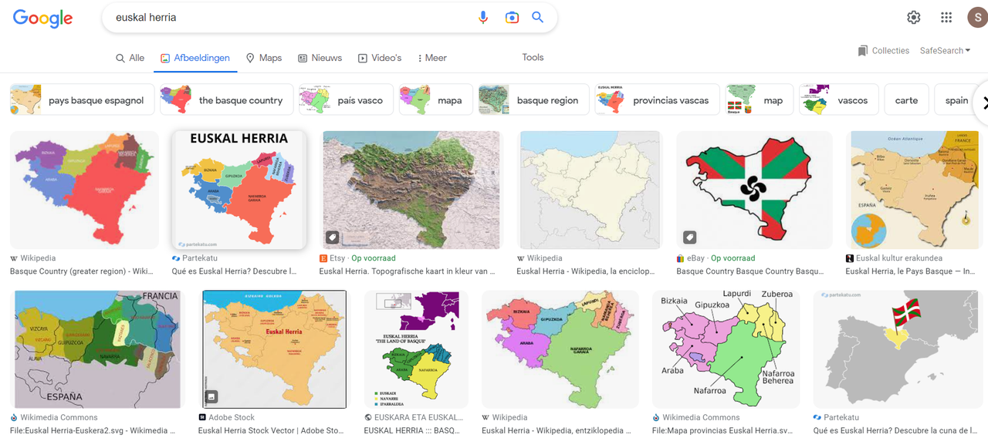Open the blank outline Wikipedia map image
This screenshot has width=988, height=438.
tap(590, 190)
